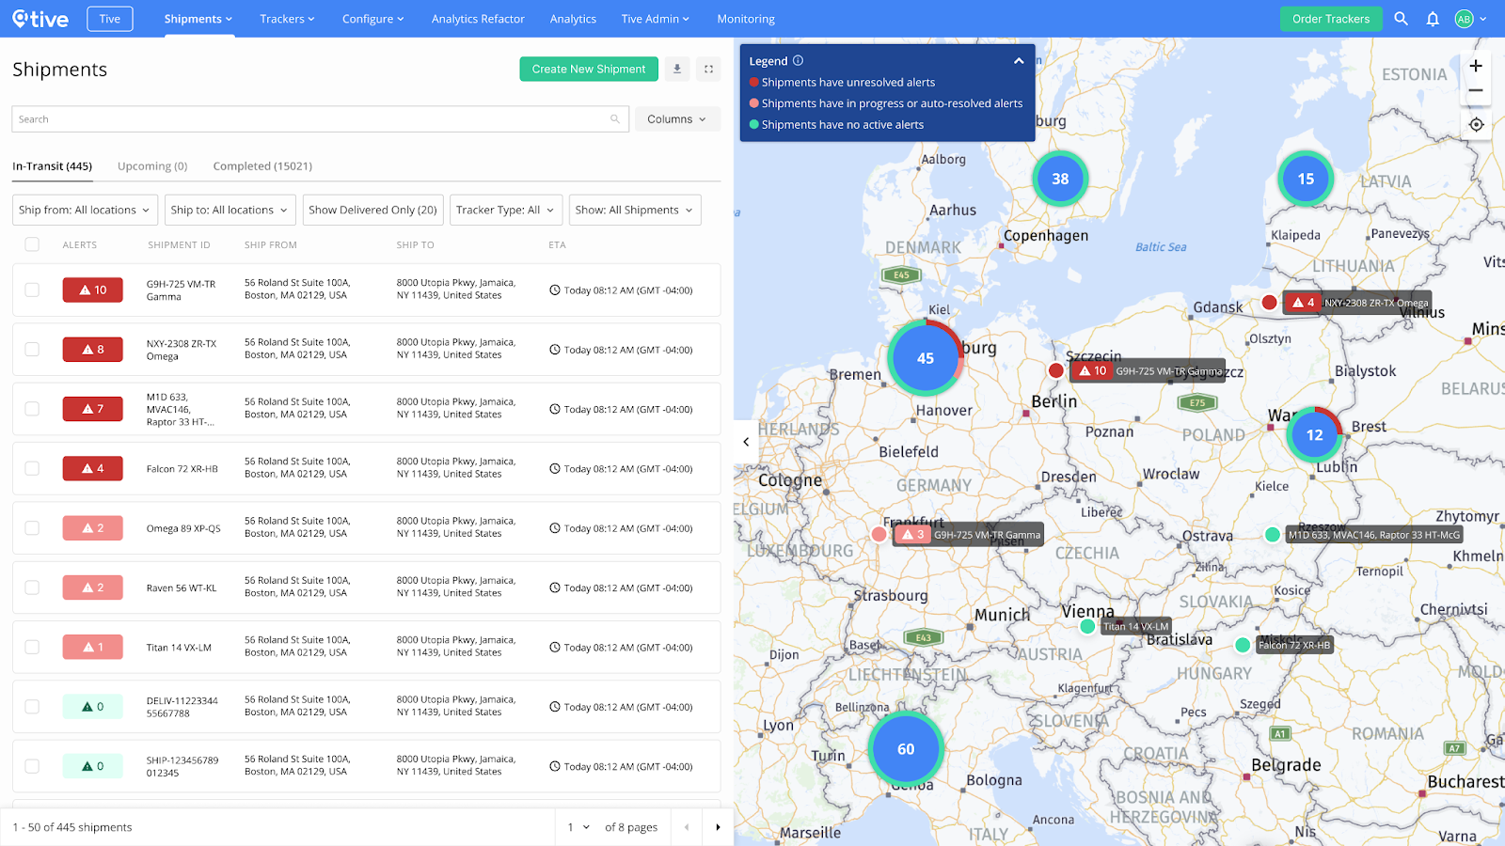Switch to the Completed shipments tab
The width and height of the screenshot is (1505, 846).
[x=261, y=165]
